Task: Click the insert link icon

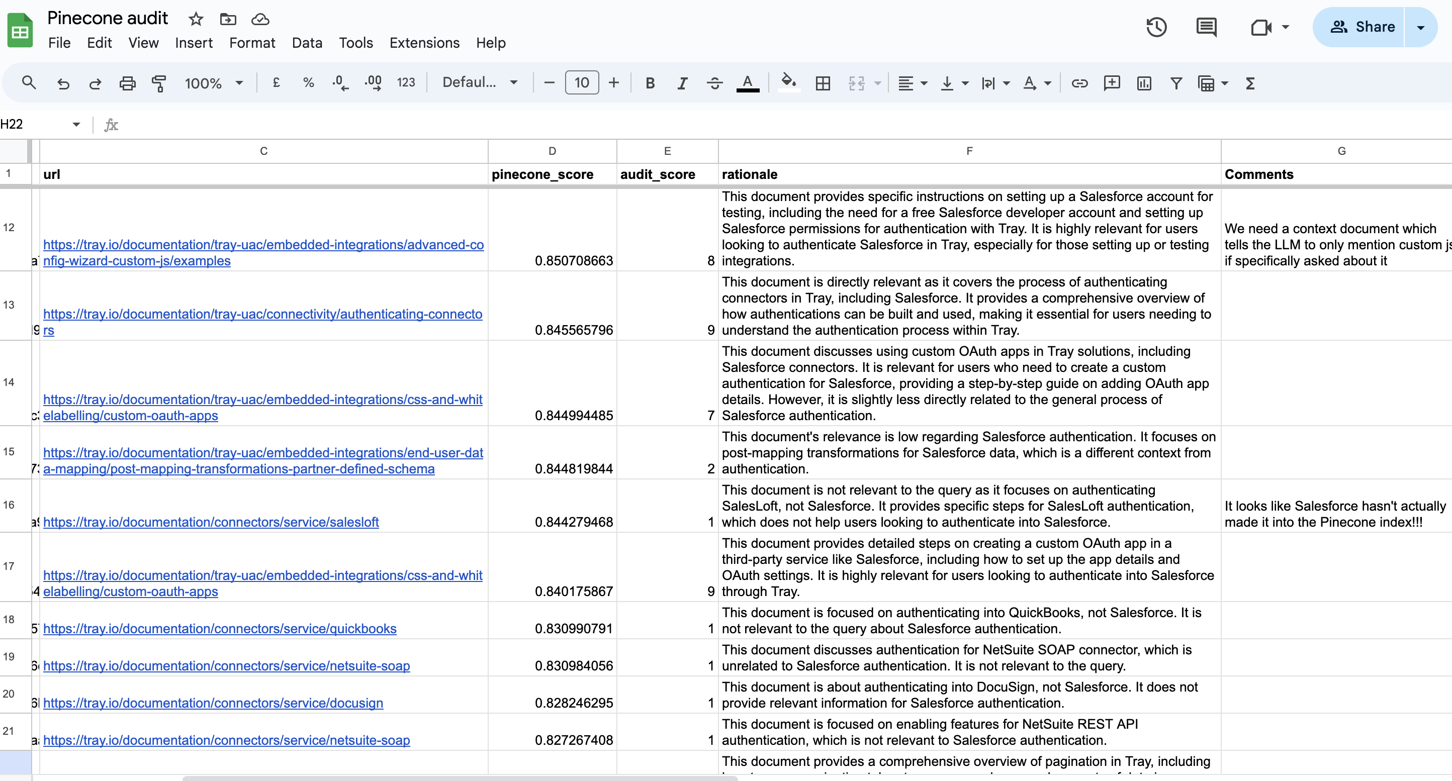Action: click(x=1079, y=83)
